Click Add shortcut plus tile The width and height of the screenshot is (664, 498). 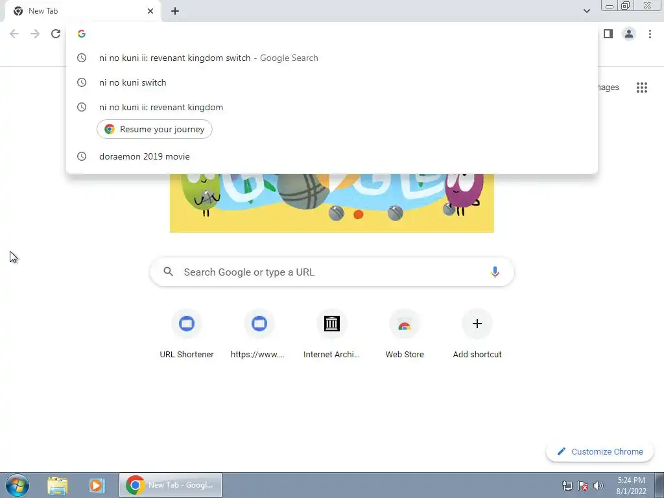pyautogui.click(x=477, y=334)
